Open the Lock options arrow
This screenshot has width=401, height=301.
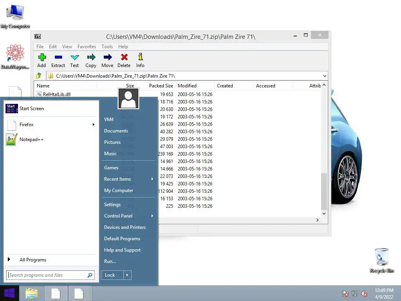127,275
